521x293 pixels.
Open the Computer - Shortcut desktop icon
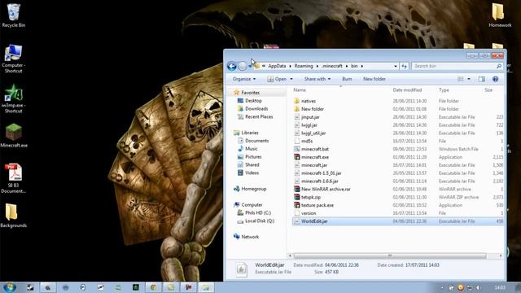pos(13,59)
